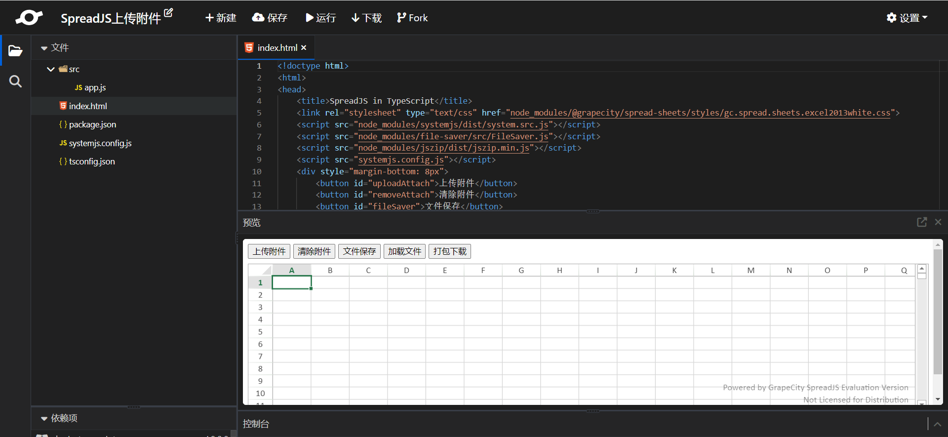Image resolution: width=948 pixels, height=437 pixels.
Task: Open the search sidebar icon
Action: tap(15, 81)
